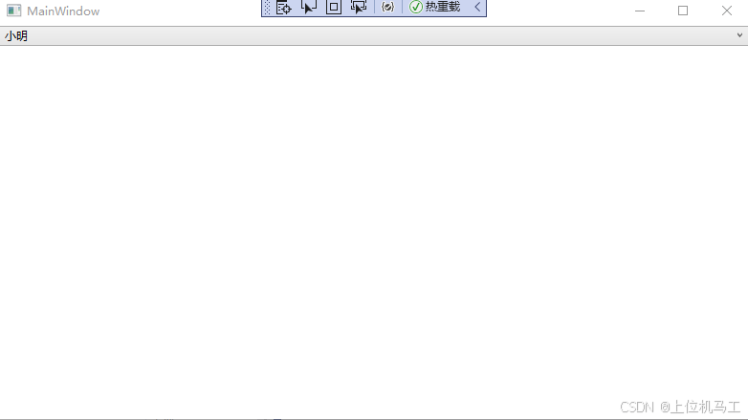Viewport: 748px width, 420px height.
Task: Maximize the MainWindow window
Action: (683, 11)
